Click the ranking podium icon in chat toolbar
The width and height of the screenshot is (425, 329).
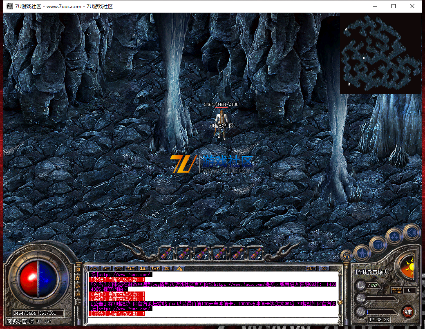click(x=155, y=268)
